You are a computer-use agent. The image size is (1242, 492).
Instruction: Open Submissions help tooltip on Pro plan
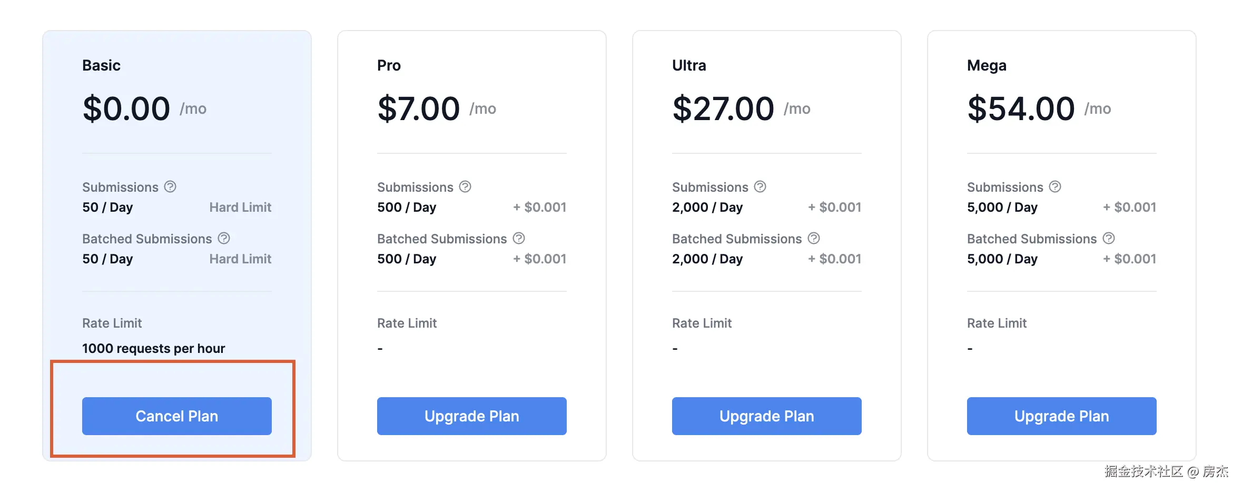465,186
